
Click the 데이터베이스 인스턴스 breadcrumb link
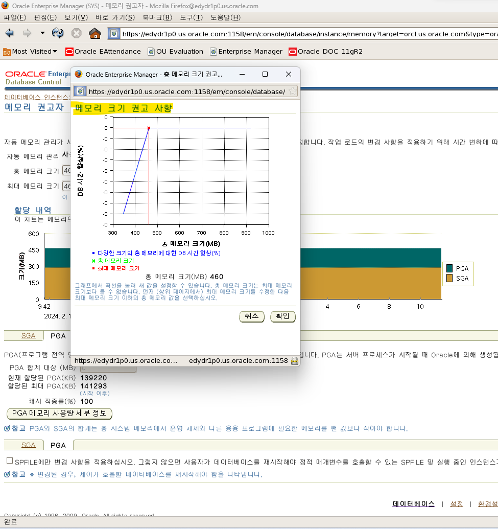[x=37, y=97]
